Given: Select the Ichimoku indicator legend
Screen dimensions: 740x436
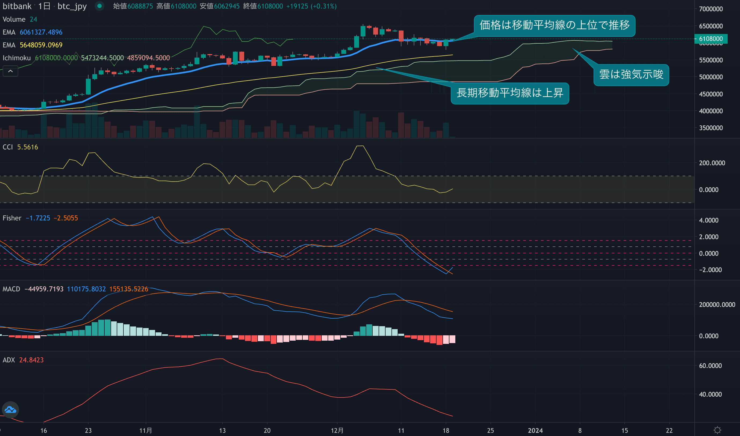Looking at the screenshot, I should pyautogui.click(x=17, y=58).
